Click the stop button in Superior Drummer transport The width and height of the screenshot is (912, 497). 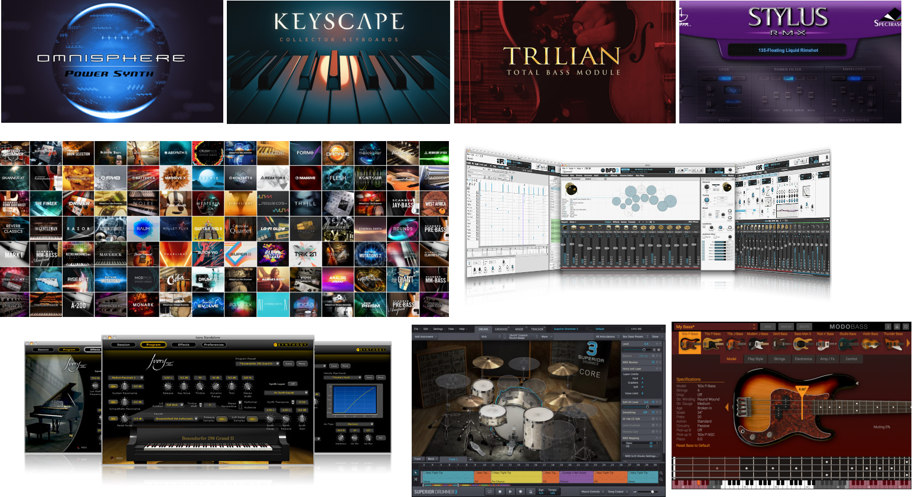pos(500,492)
